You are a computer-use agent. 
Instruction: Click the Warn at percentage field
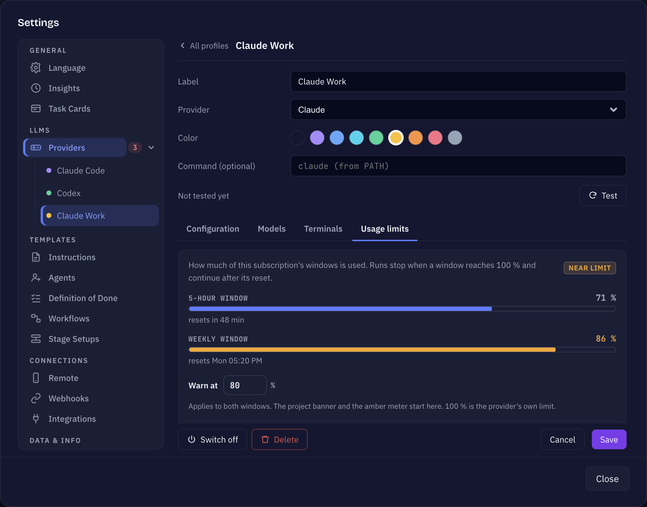(x=245, y=385)
